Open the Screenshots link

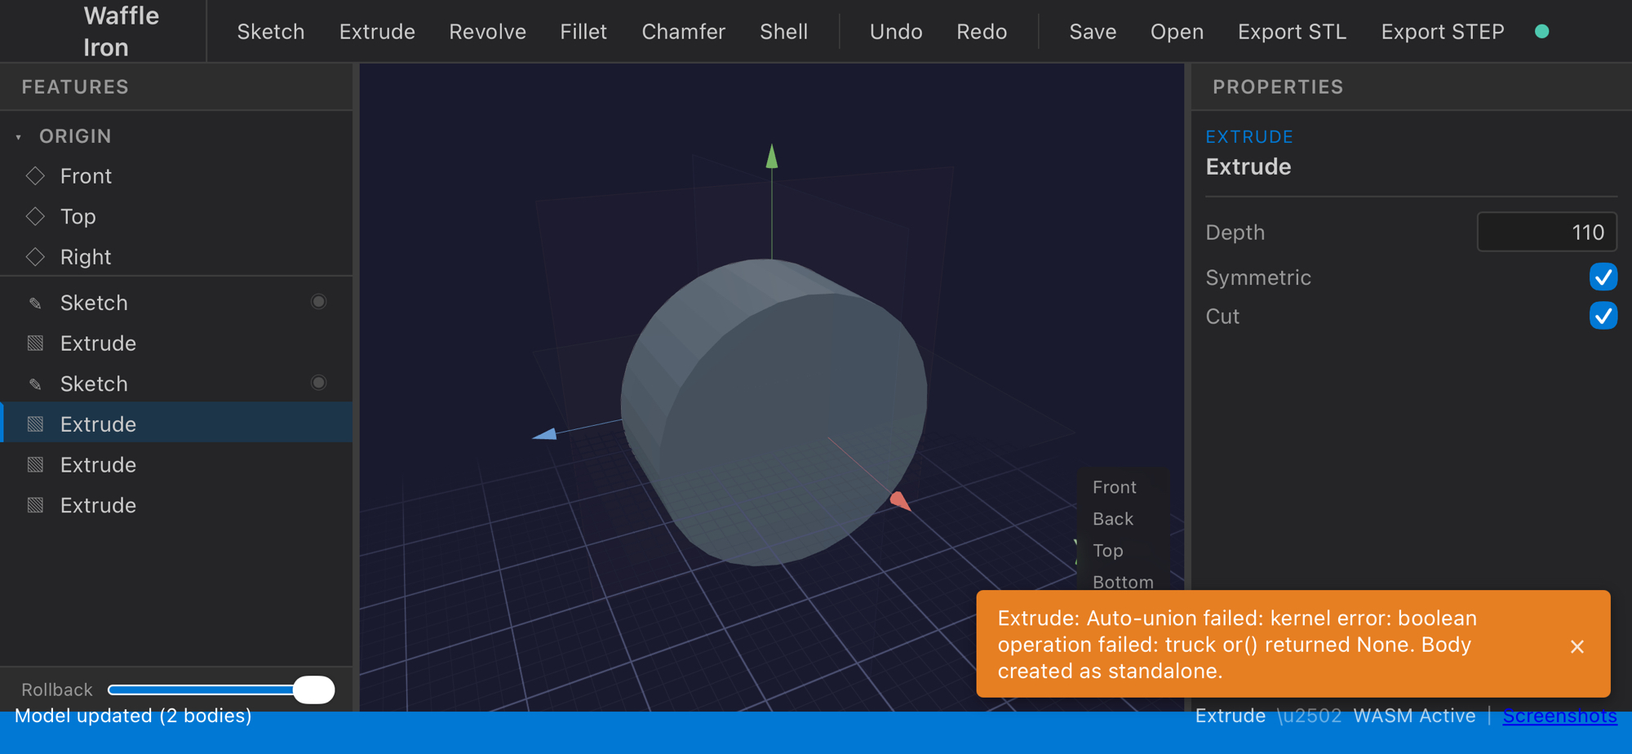tap(1559, 716)
